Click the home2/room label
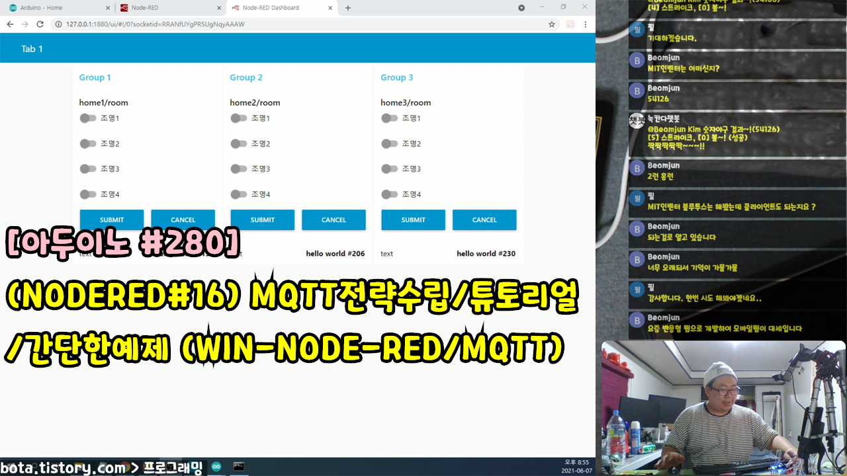The image size is (847, 476). tap(255, 102)
